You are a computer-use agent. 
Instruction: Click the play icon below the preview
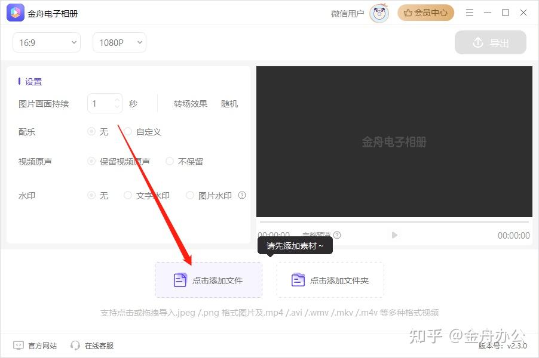[394, 235]
